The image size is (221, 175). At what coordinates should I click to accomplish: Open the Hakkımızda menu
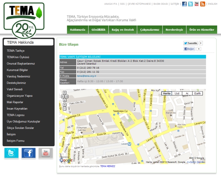pyautogui.click(x=78, y=30)
